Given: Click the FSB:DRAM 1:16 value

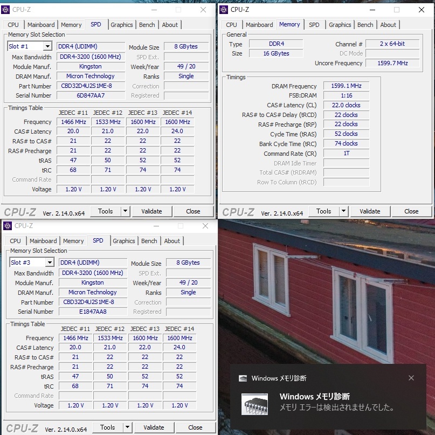Looking at the screenshot, I should coord(346,95).
